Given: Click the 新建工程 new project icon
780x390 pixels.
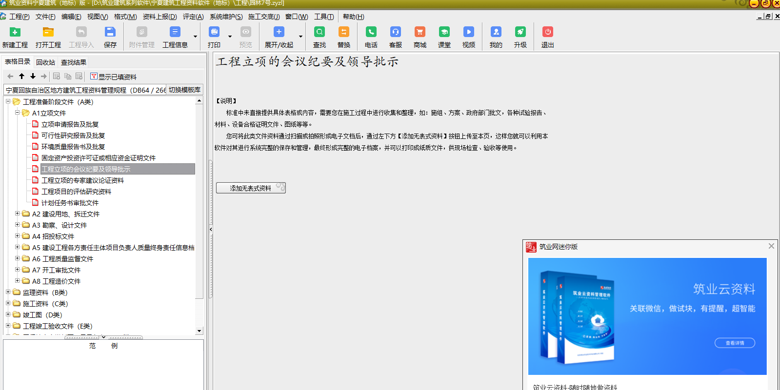Looking at the screenshot, I should [x=15, y=33].
